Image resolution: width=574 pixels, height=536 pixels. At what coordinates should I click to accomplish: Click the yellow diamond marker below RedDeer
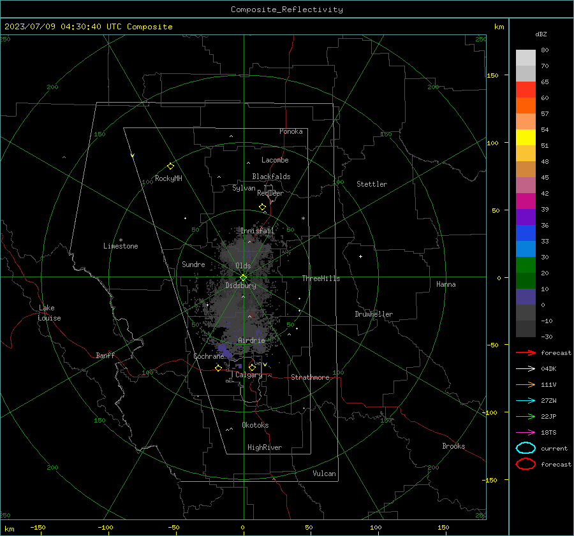click(x=262, y=207)
